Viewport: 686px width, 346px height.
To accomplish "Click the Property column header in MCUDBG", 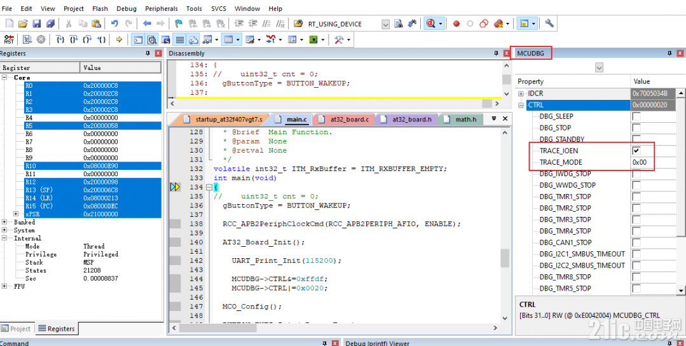I will click(572, 81).
